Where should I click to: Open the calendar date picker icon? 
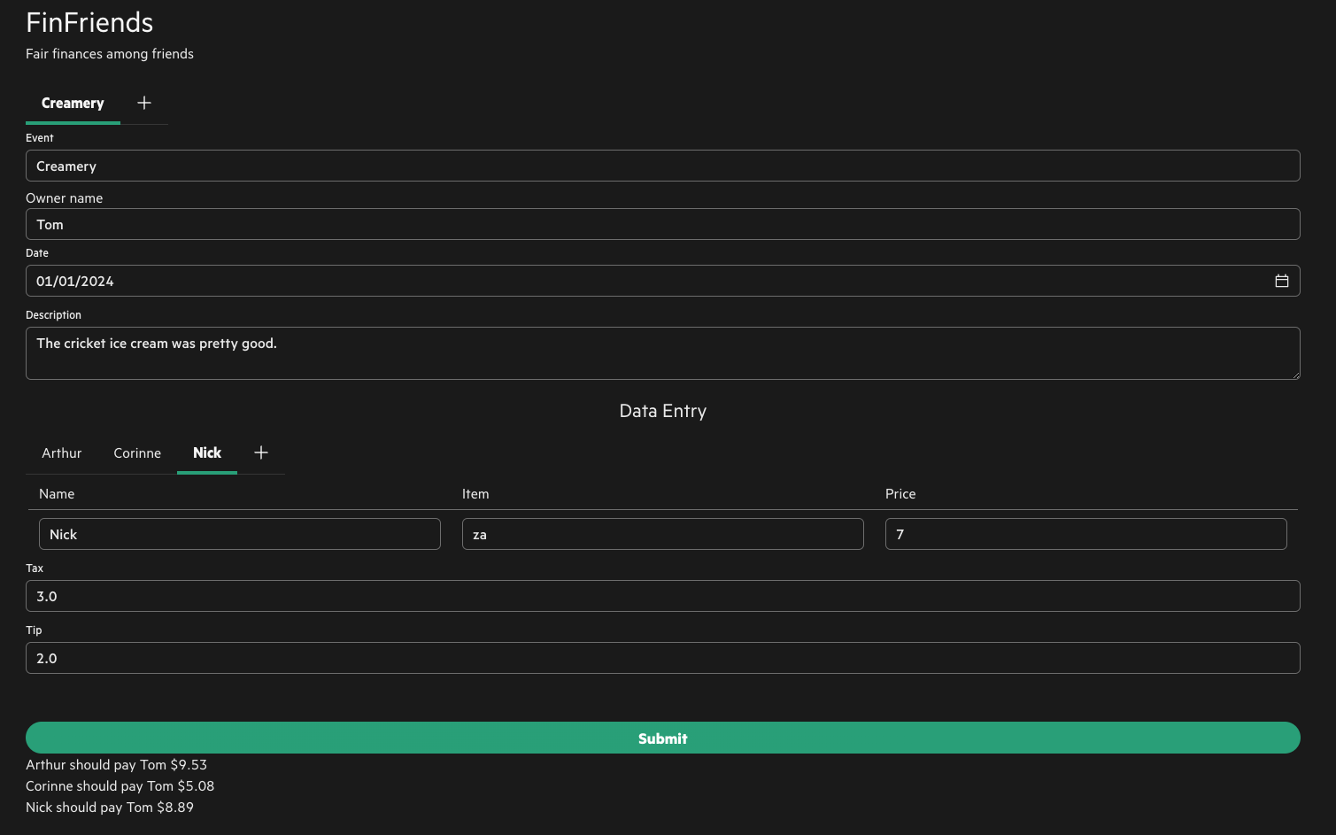pyautogui.click(x=1281, y=281)
